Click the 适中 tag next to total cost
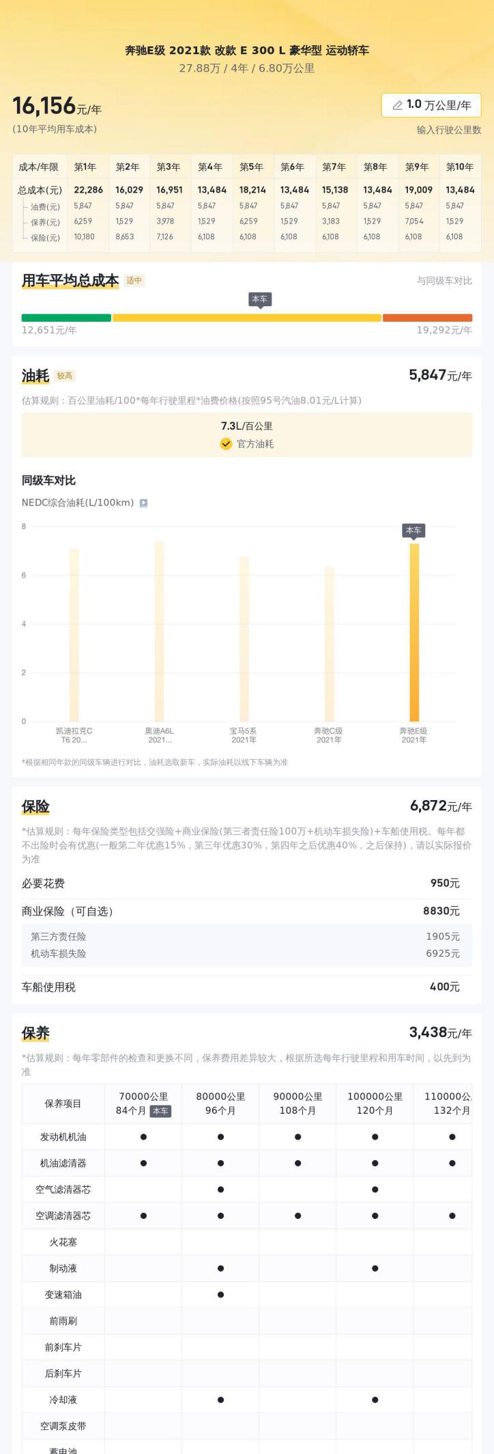Image resolution: width=494 pixels, height=1454 pixels. (x=134, y=280)
